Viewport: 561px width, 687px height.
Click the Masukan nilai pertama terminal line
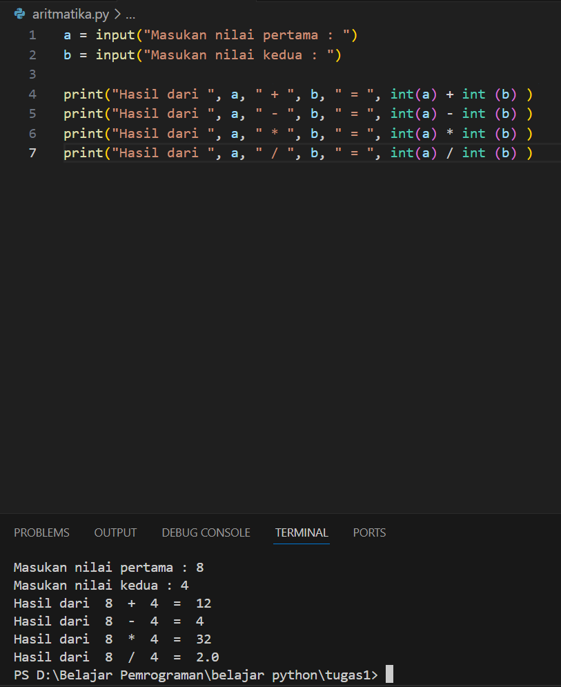[104, 567]
